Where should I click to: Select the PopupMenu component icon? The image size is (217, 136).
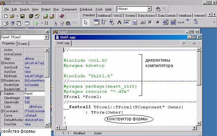tap(111, 22)
